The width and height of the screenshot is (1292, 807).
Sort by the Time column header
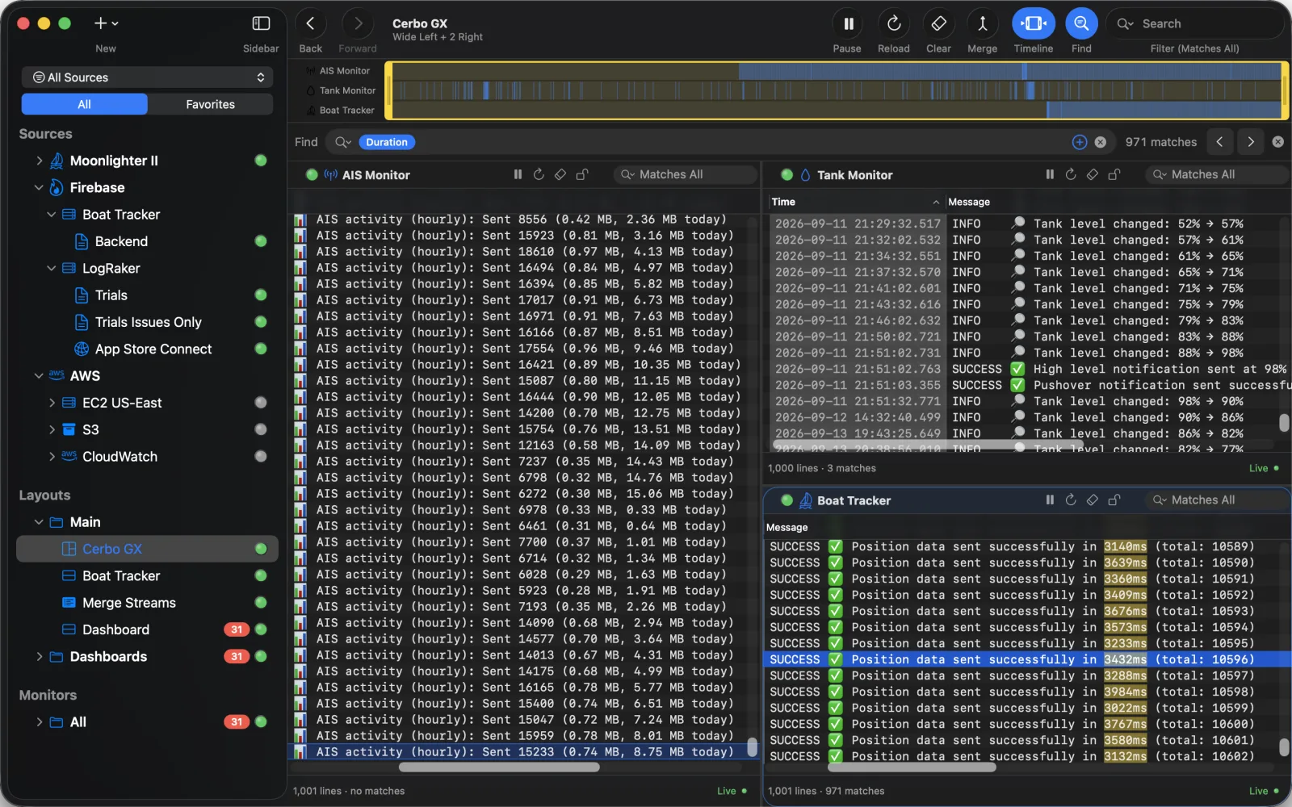tap(854, 202)
